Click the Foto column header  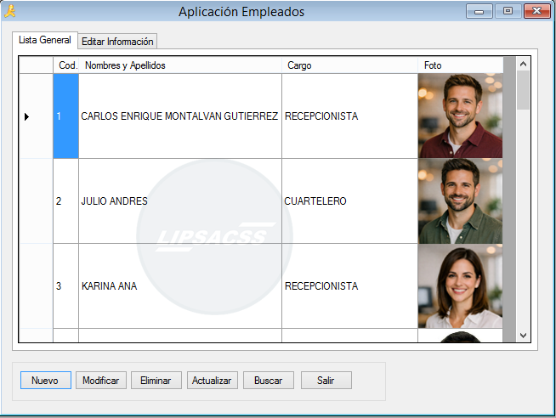(460, 65)
